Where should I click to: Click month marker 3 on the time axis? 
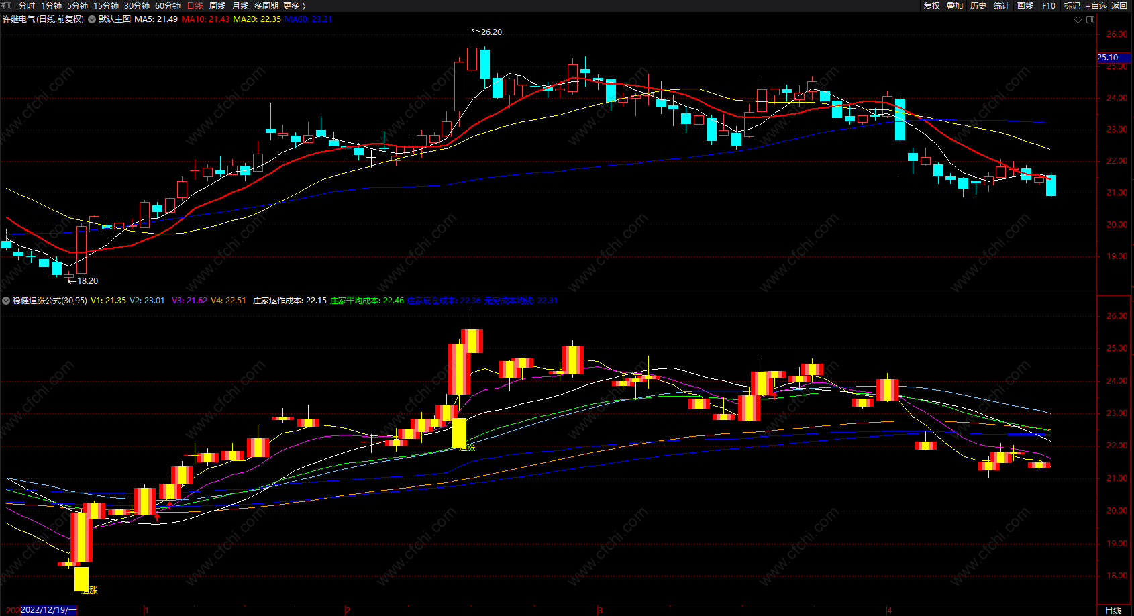click(x=600, y=611)
